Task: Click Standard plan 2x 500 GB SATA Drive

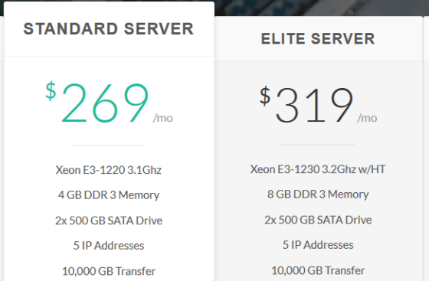Action: [x=109, y=221]
